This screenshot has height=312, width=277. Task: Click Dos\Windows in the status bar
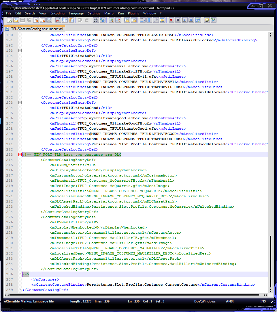205,301
